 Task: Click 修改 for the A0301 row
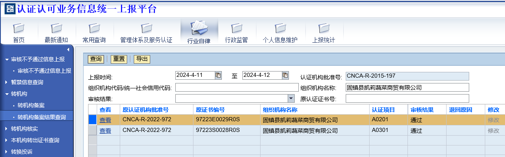pyautogui.click(x=493, y=131)
